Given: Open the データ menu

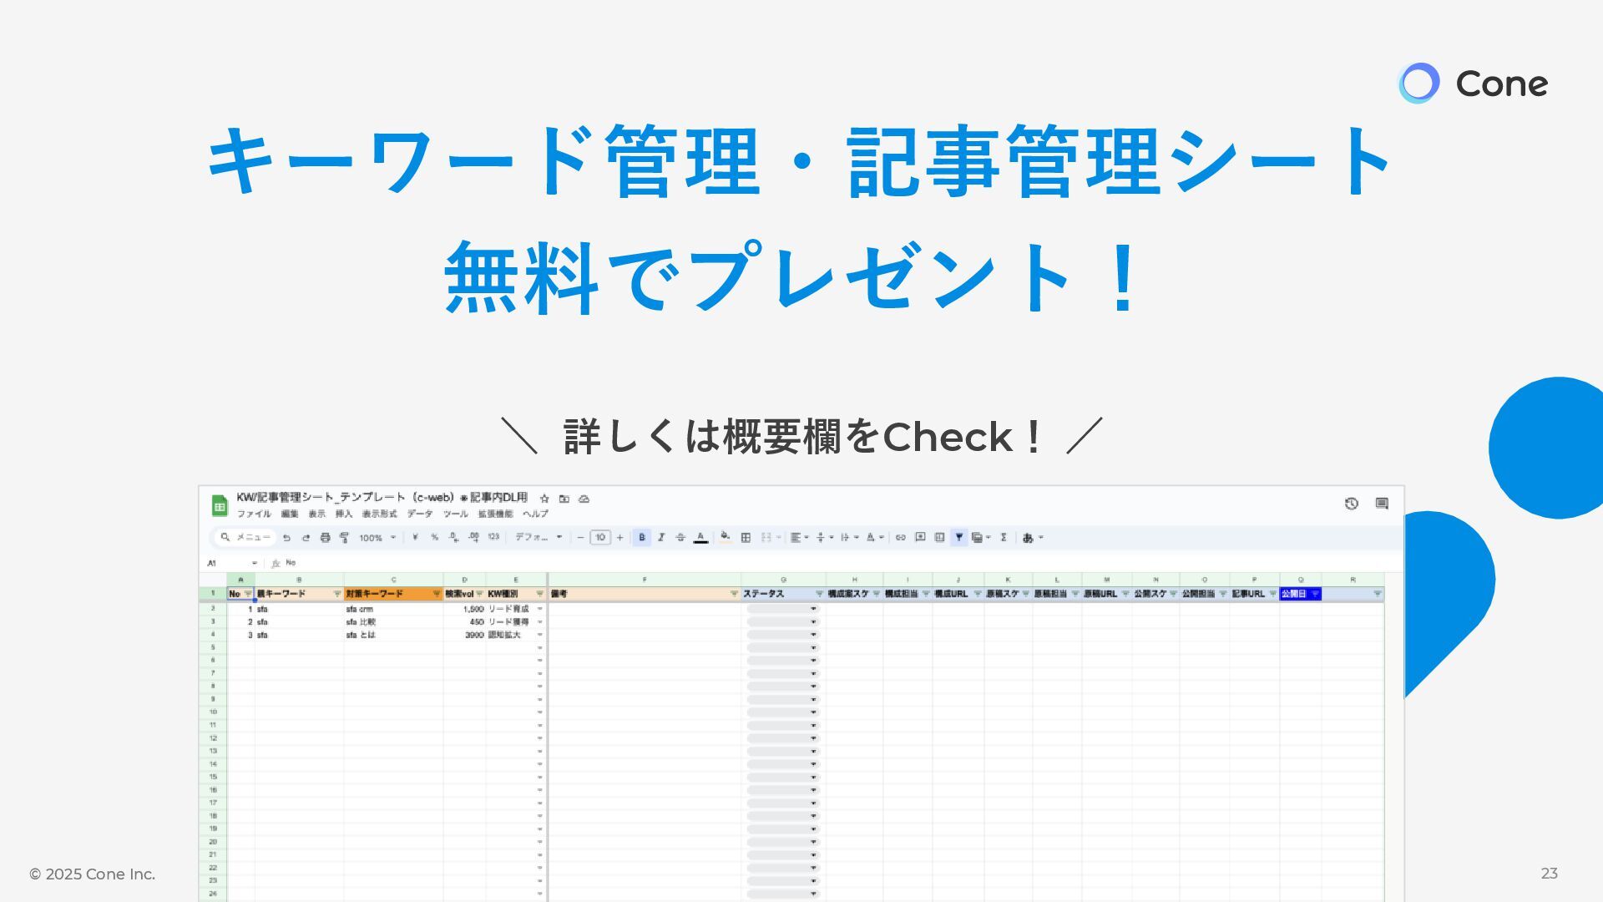Looking at the screenshot, I should click(x=420, y=514).
